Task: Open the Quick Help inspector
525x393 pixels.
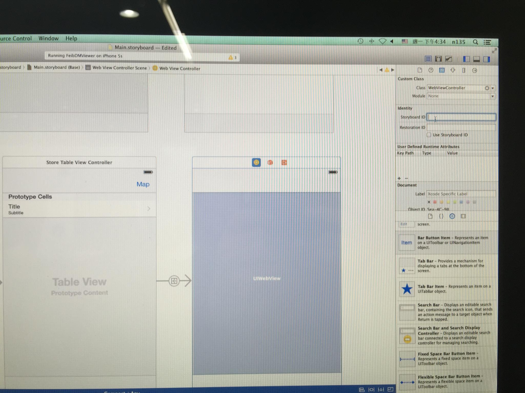Action: pyautogui.click(x=431, y=70)
